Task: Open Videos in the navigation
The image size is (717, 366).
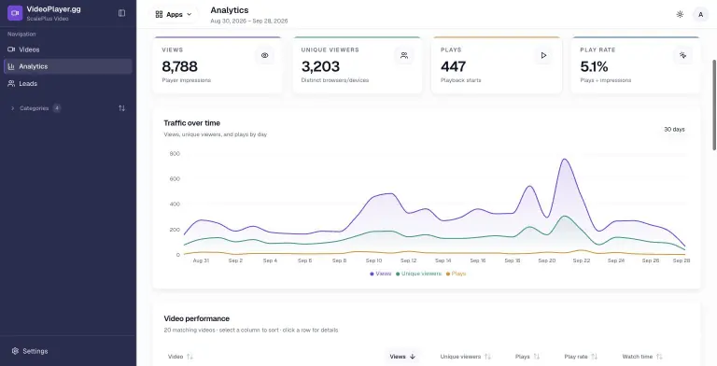Action: [67, 49]
